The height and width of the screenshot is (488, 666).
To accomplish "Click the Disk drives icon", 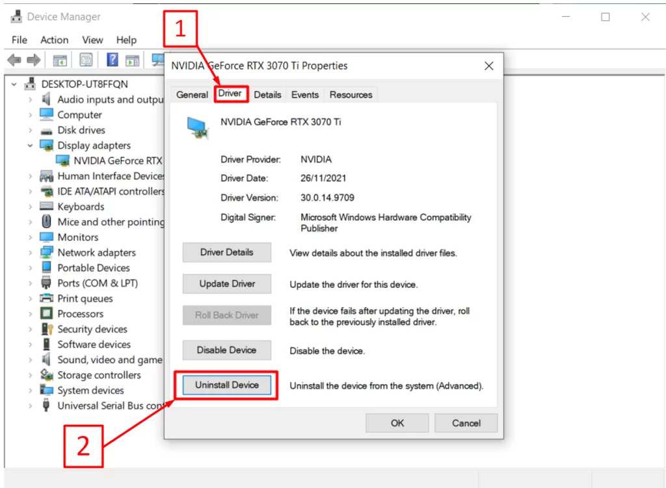I will pyautogui.click(x=46, y=131).
